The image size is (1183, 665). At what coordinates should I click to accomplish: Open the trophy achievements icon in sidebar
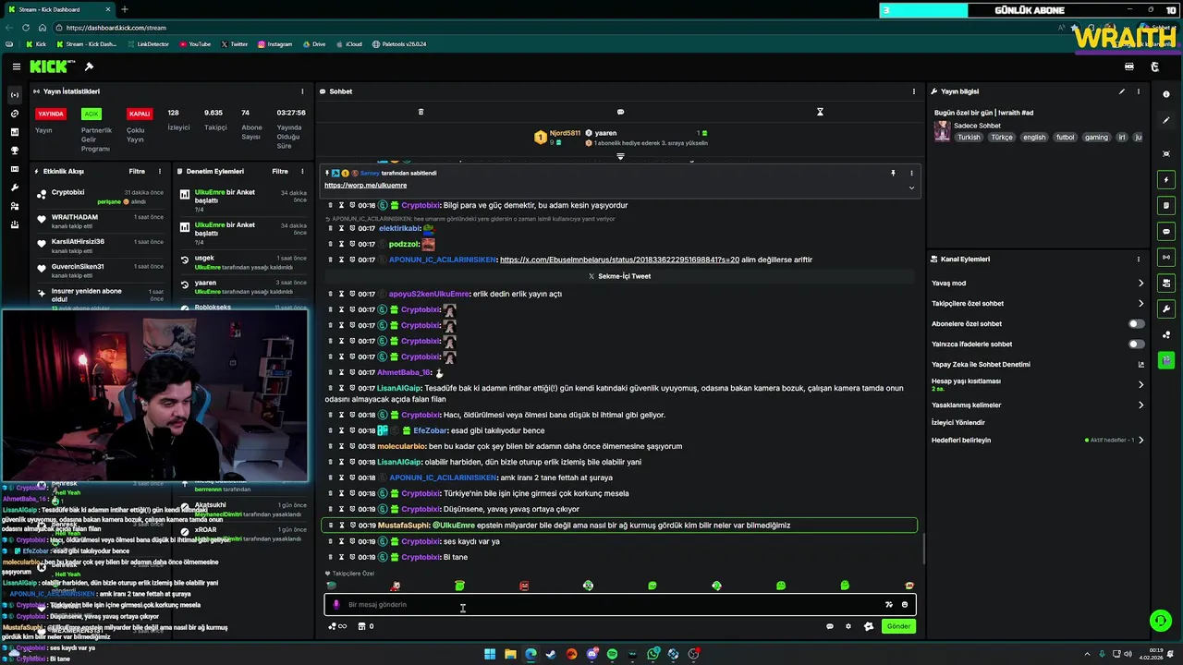(x=14, y=151)
